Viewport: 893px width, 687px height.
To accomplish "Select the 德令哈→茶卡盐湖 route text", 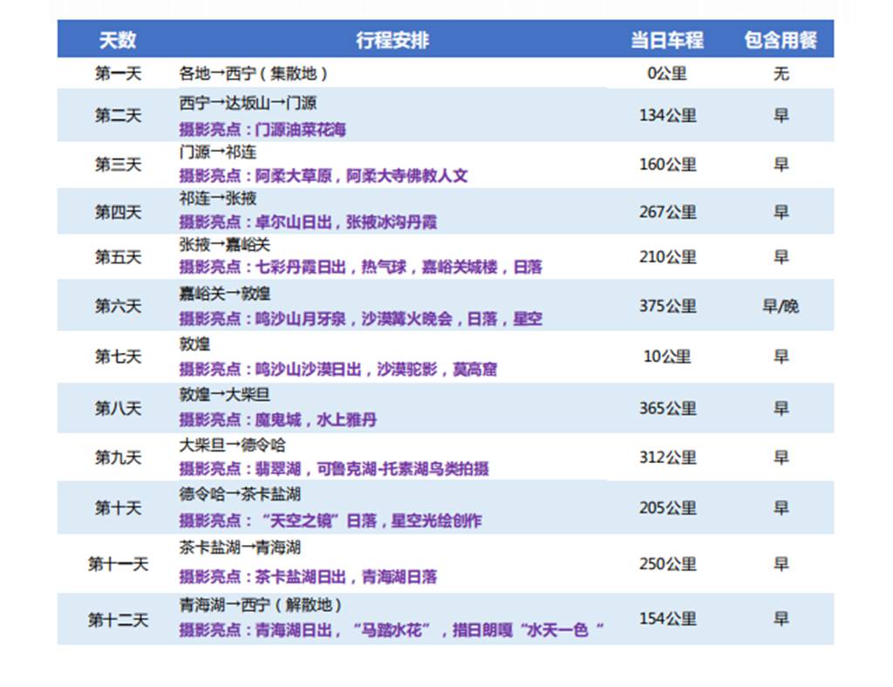I will [240, 494].
